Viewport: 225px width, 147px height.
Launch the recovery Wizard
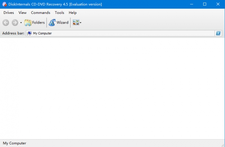(x=58, y=22)
